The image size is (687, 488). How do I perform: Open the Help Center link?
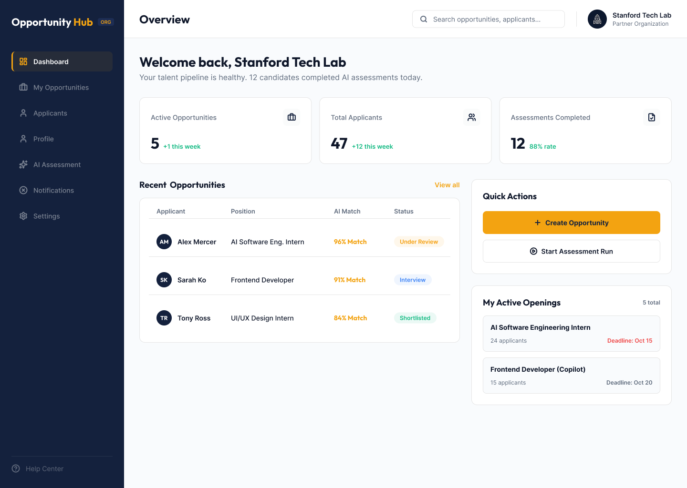tap(38, 468)
